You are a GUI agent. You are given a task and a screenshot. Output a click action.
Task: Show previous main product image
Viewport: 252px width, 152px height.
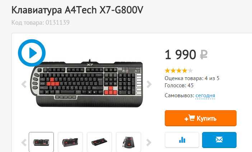[24, 84]
